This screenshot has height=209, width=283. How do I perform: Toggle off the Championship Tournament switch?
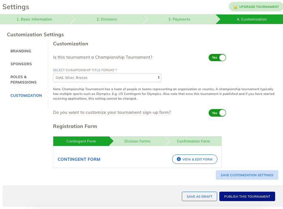tap(217, 58)
